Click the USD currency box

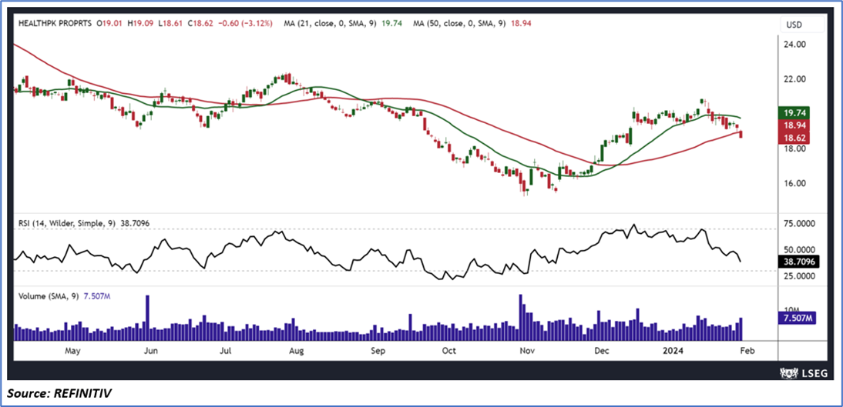point(801,25)
